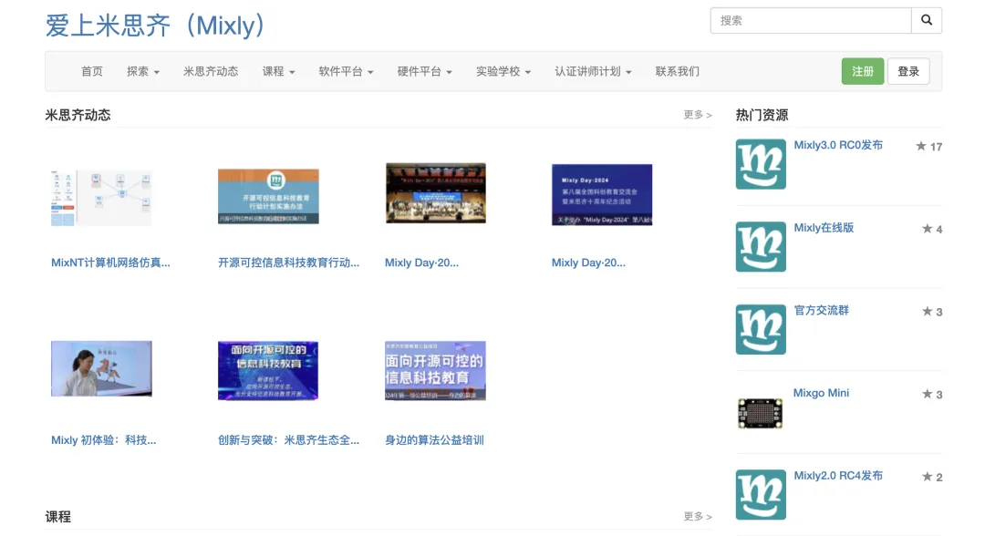Open the Mixgo Mini link
Image resolution: width=985 pixels, height=536 pixels.
coord(821,393)
